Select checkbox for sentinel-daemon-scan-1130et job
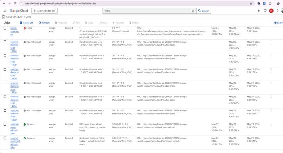Viewport: 283px width, 153px height. [x=5, y=56]
